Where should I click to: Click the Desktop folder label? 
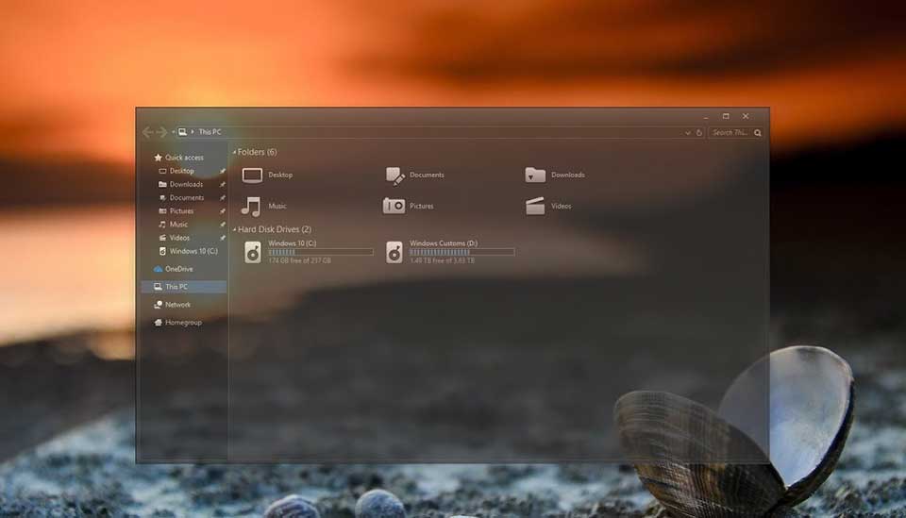tap(280, 175)
